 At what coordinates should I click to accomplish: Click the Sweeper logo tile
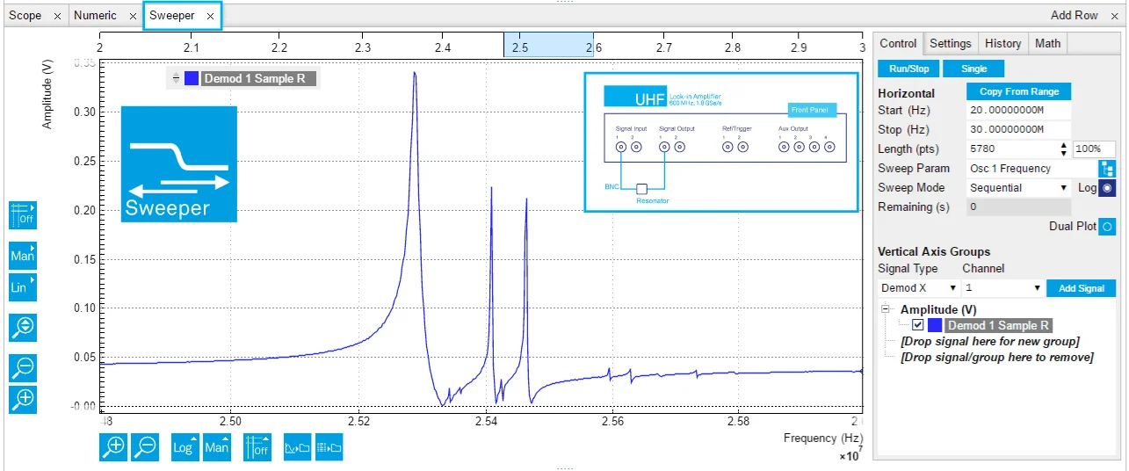[x=178, y=164]
